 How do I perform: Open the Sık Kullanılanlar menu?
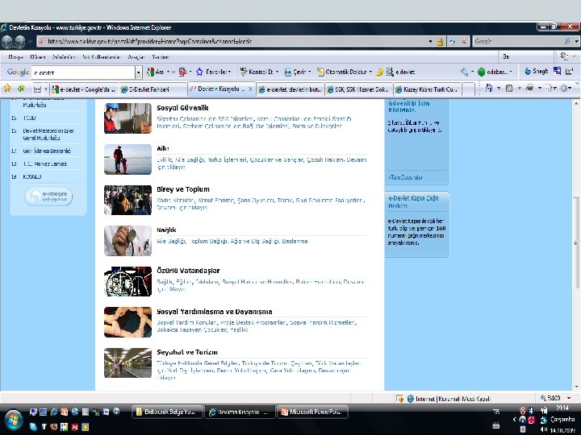coord(102,57)
